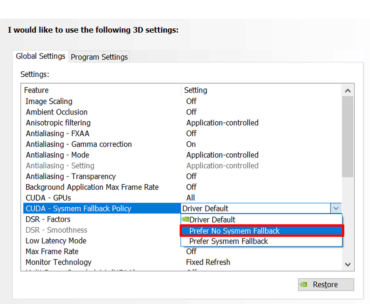
Task: Click the scroll up arrow of settings list
Action: (x=348, y=91)
